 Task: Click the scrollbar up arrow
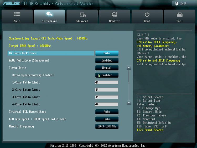(x=129, y=68)
